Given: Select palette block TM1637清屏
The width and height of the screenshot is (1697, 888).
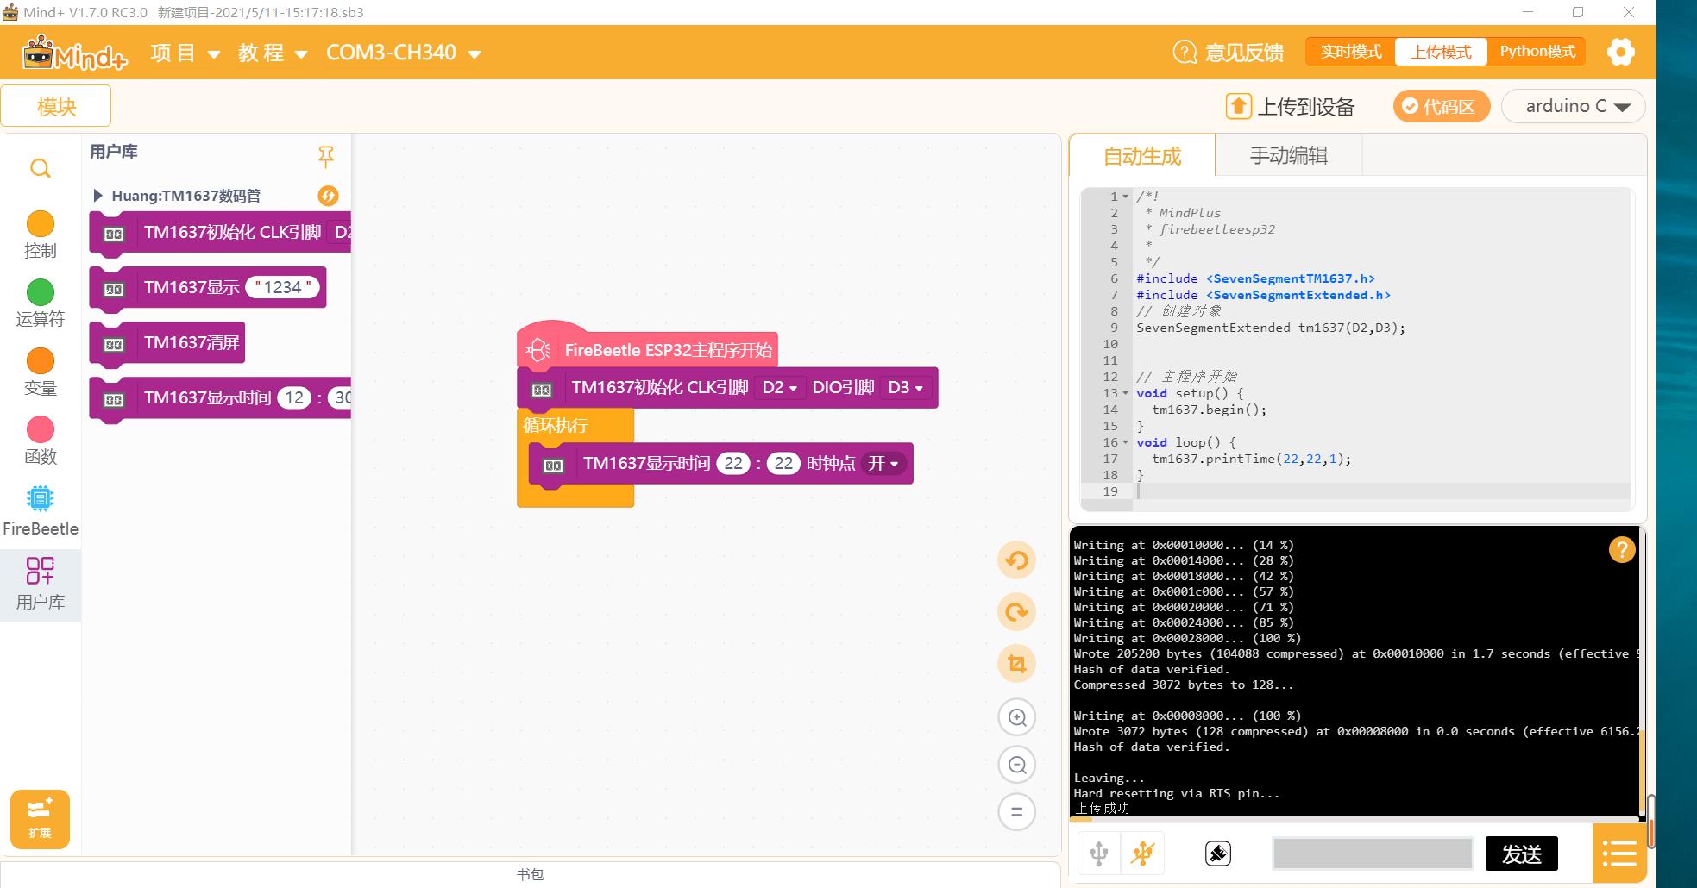Looking at the screenshot, I should click(x=167, y=343).
